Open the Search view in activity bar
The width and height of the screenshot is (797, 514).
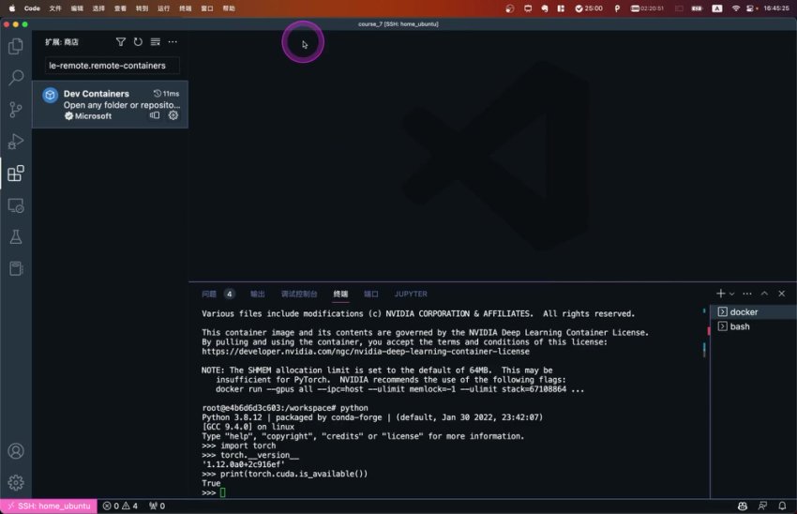tap(15, 78)
